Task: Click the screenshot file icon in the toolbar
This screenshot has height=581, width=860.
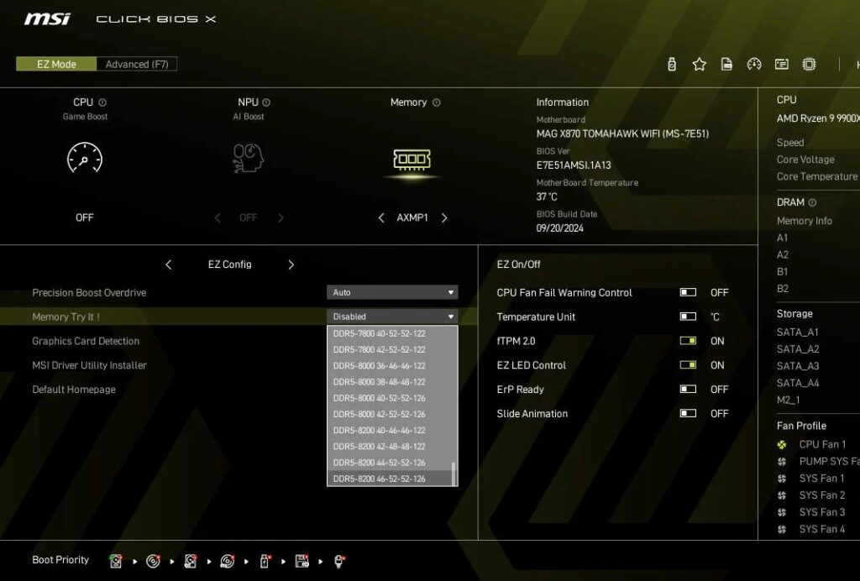Action: [x=727, y=64]
